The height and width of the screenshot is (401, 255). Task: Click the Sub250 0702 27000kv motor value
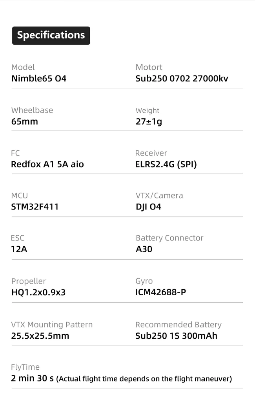tap(182, 78)
